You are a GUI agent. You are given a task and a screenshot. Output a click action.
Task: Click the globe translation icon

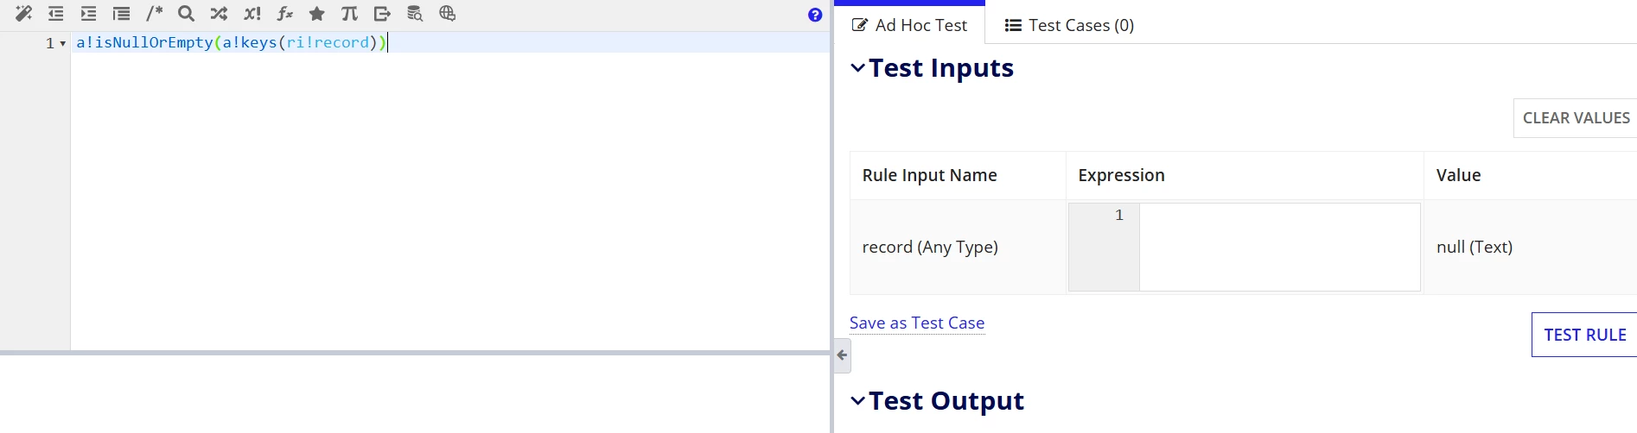tap(447, 14)
